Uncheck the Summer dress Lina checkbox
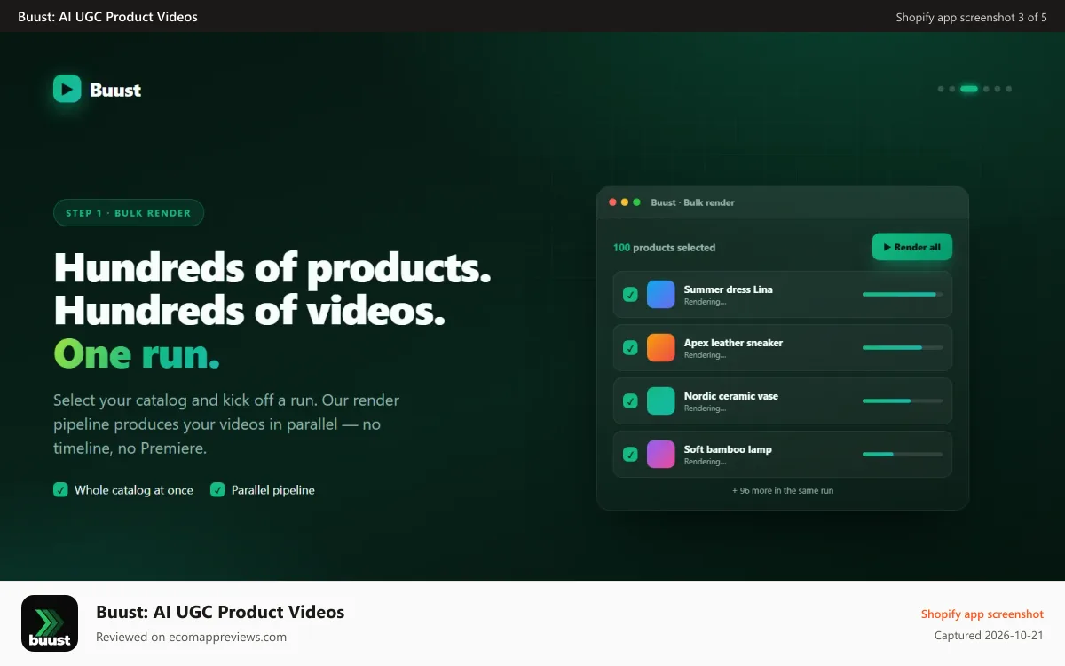1065x666 pixels. click(x=630, y=295)
